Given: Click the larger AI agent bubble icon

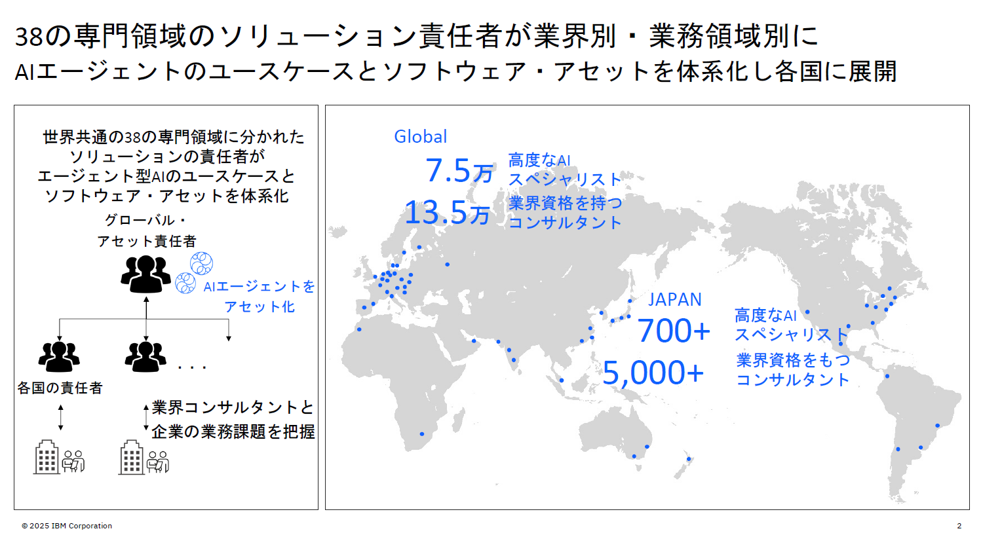Looking at the screenshot, I should pos(201,263).
